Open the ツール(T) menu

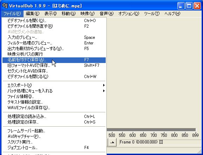click(x=152, y=14)
